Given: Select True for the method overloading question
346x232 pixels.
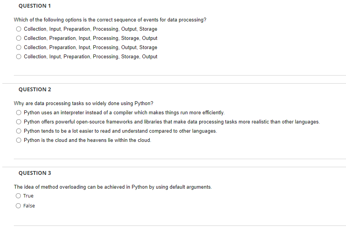Looking at the screenshot, I should pos(18,196).
